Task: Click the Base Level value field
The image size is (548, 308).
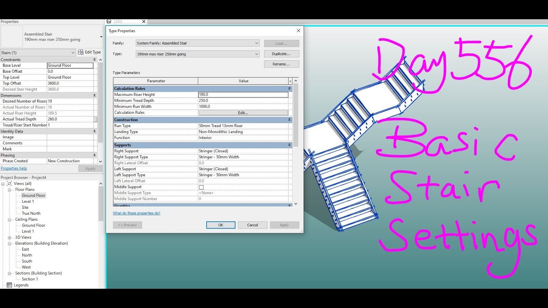Action: tap(70, 65)
